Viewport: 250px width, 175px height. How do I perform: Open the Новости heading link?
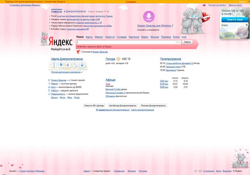click(x=57, y=12)
